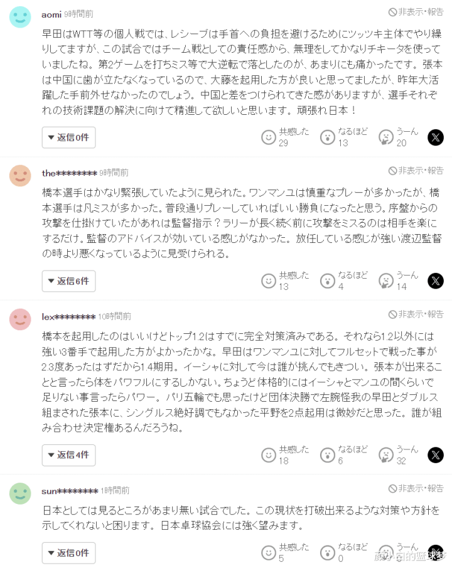Toggle なるほど reaction on lex******** comment

tap(327, 455)
